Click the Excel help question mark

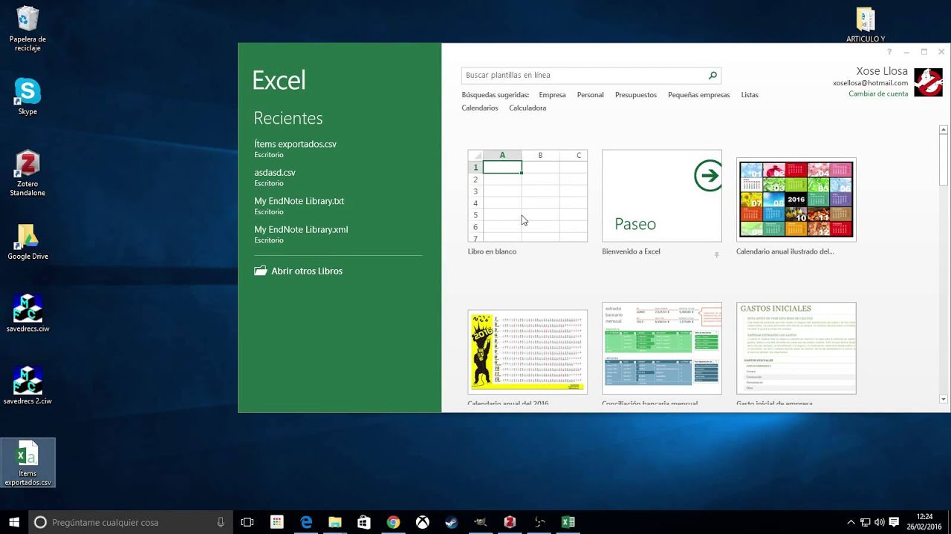pos(889,52)
